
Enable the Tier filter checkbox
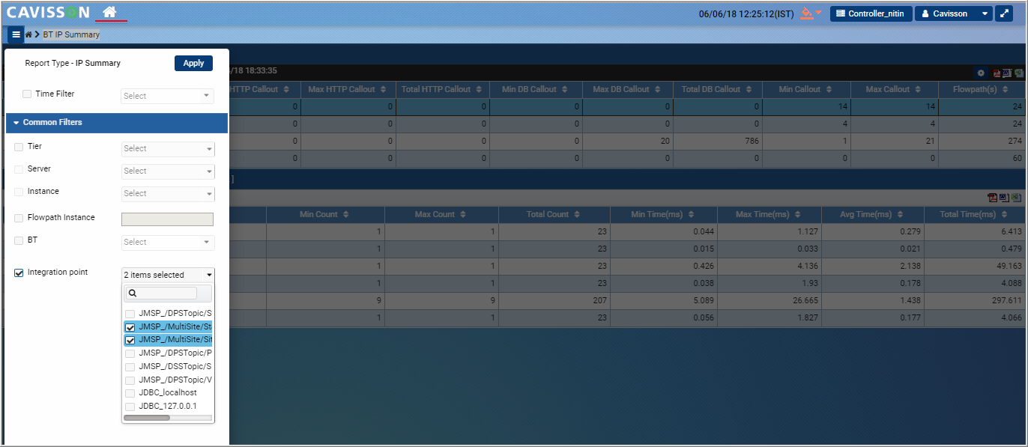pyautogui.click(x=19, y=147)
